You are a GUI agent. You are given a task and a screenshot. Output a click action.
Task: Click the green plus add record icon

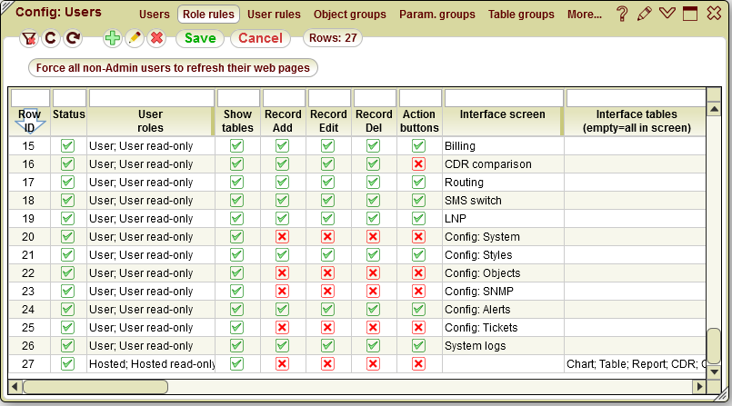pos(112,38)
